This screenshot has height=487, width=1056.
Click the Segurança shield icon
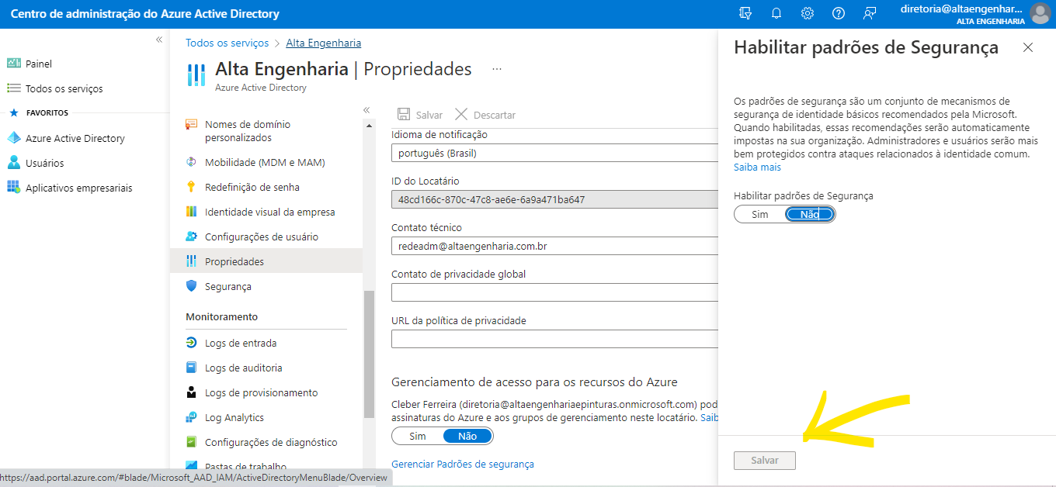(191, 286)
